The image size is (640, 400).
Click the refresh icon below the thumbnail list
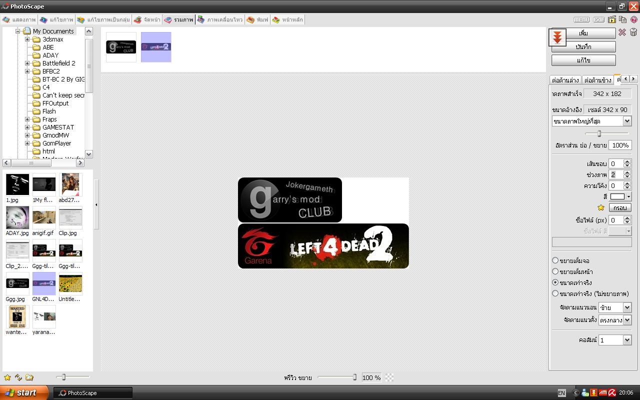(18, 377)
